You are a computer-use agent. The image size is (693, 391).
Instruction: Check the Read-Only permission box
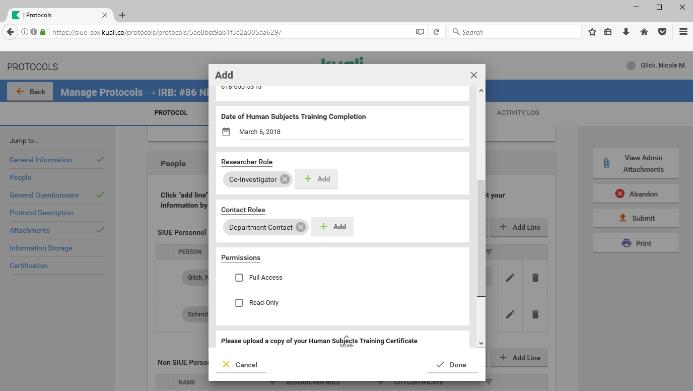pyautogui.click(x=239, y=303)
